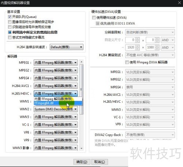Expand the MPEG1 decoder dropdown
Screen dimensions: 183x167
point(56,63)
